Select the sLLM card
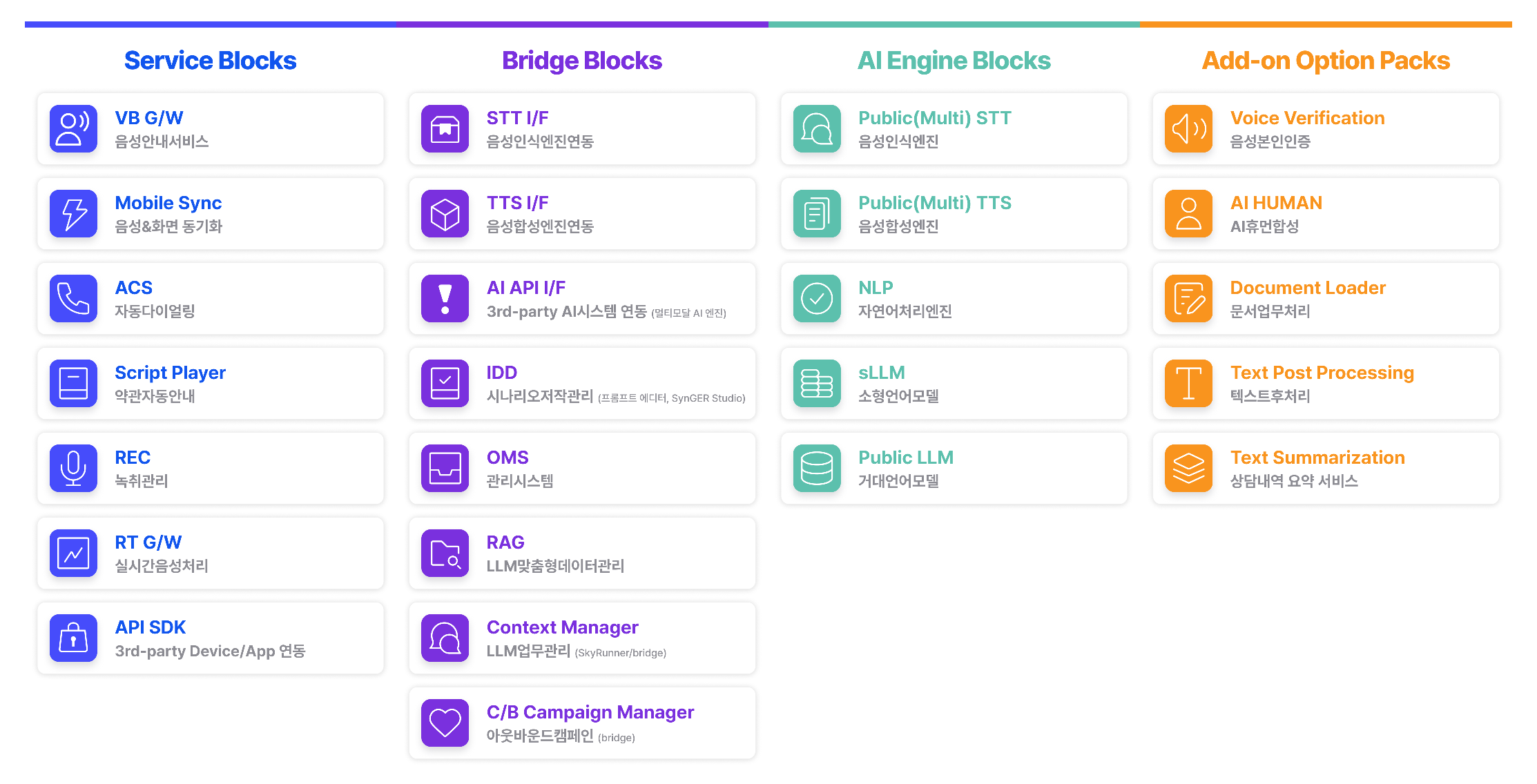 954,383
